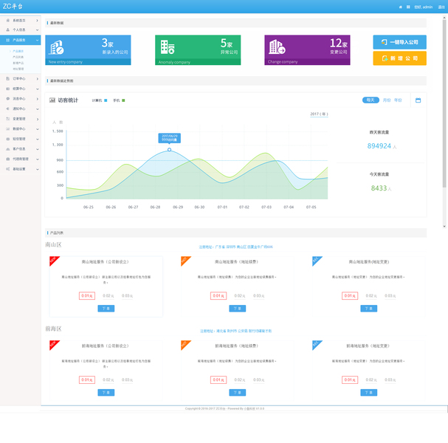The width and height of the screenshot is (448, 443).
Task: Expand the 变更管理 arrow
Action: pos(38,119)
